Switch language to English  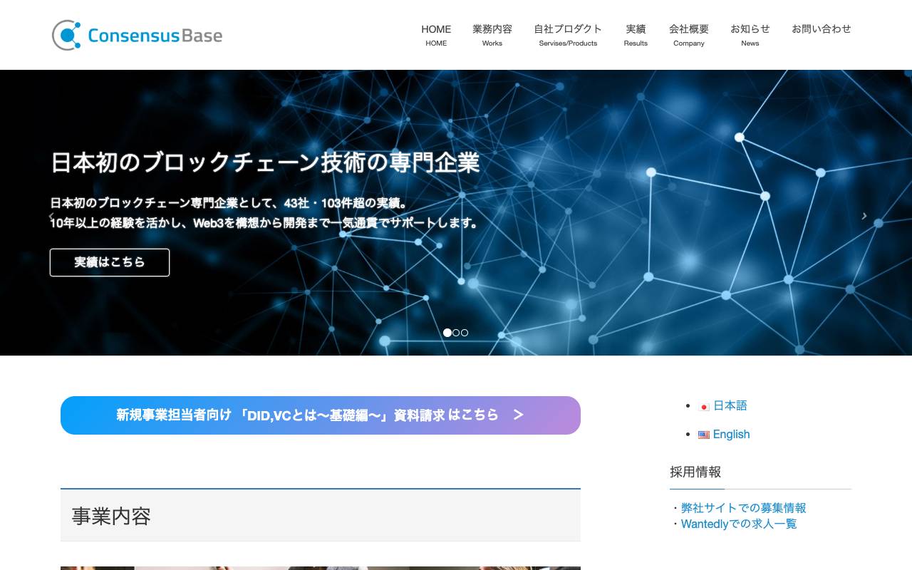(x=732, y=435)
